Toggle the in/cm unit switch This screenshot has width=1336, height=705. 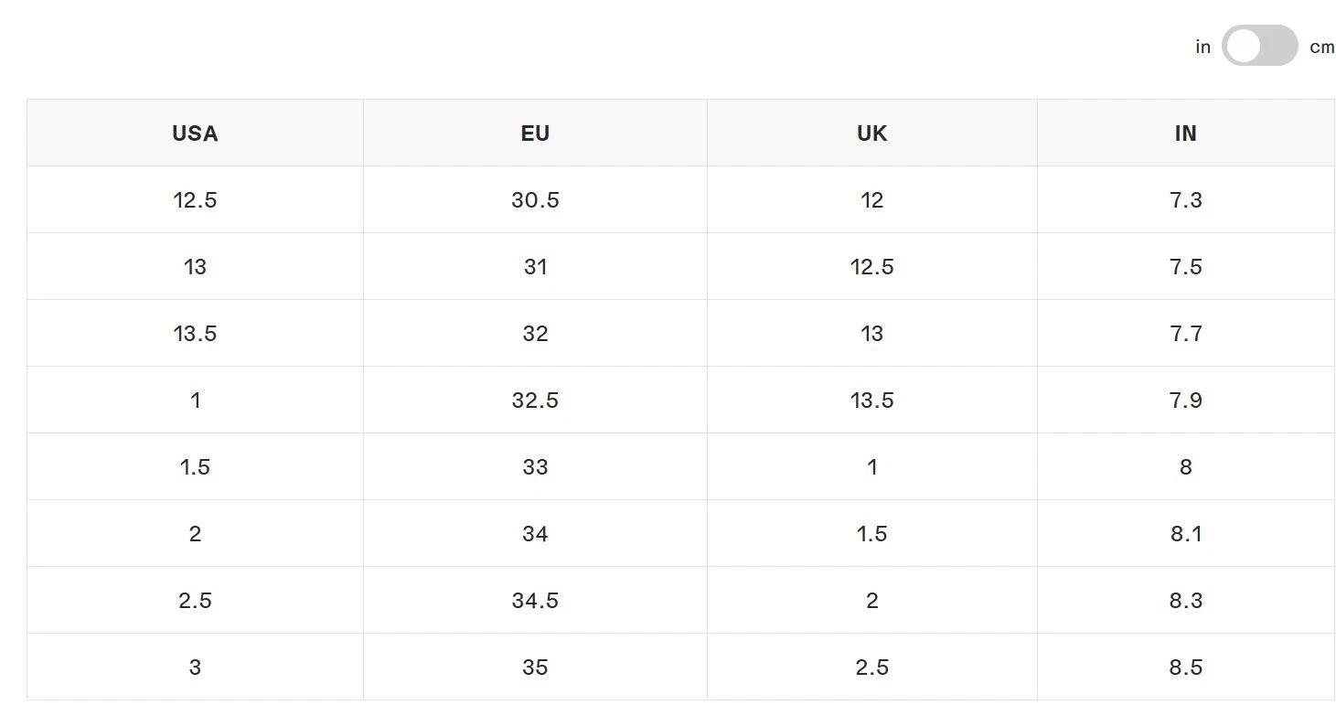(x=1259, y=46)
